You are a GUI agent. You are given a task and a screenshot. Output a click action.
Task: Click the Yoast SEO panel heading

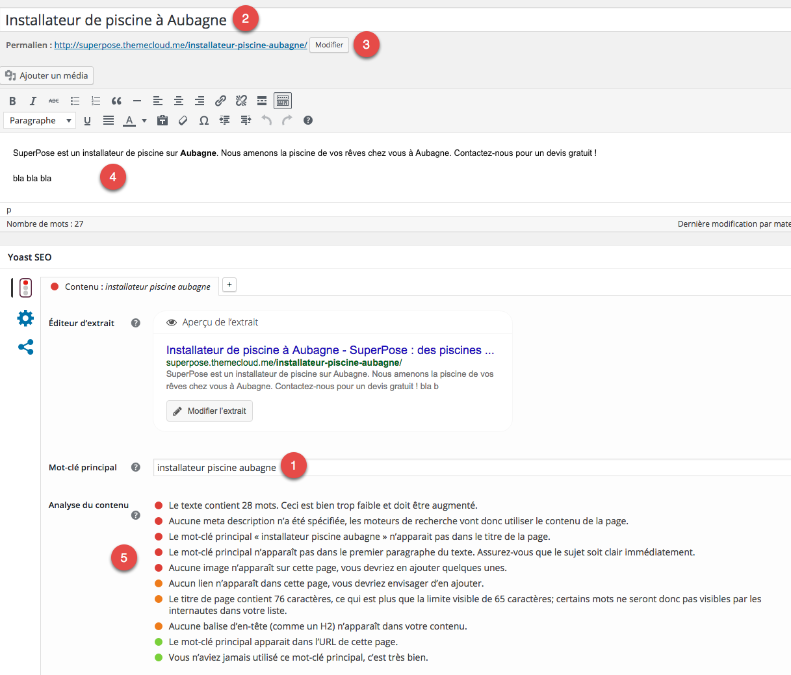pyautogui.click(x=29, y=257)
